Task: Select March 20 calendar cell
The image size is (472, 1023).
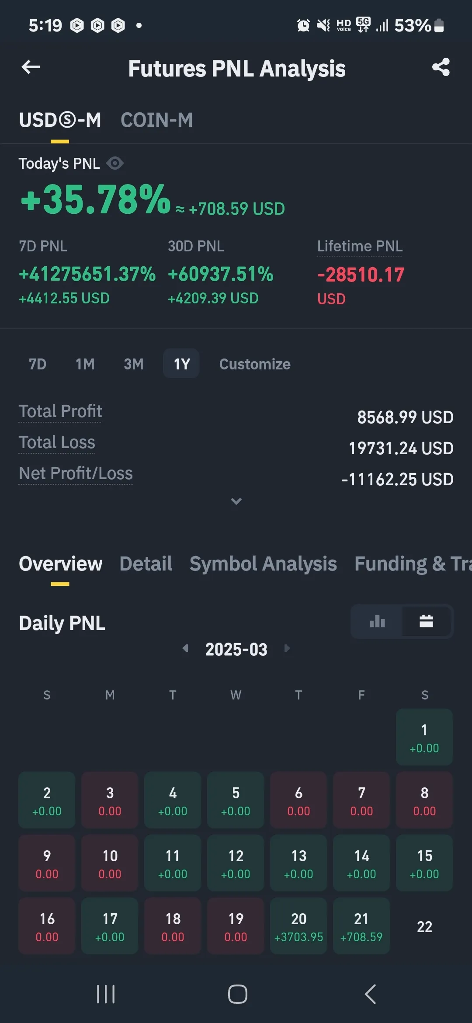Action: tap(298, 926)
